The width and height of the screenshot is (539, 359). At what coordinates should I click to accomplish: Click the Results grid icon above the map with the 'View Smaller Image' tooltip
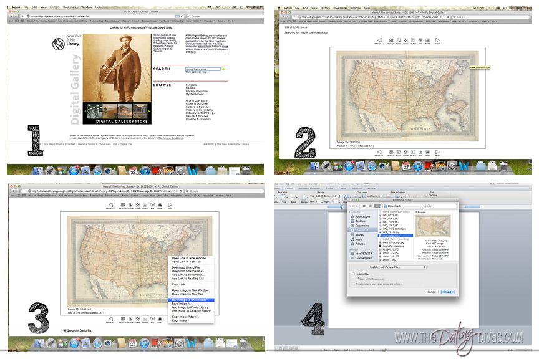click(x=391, y=40)
